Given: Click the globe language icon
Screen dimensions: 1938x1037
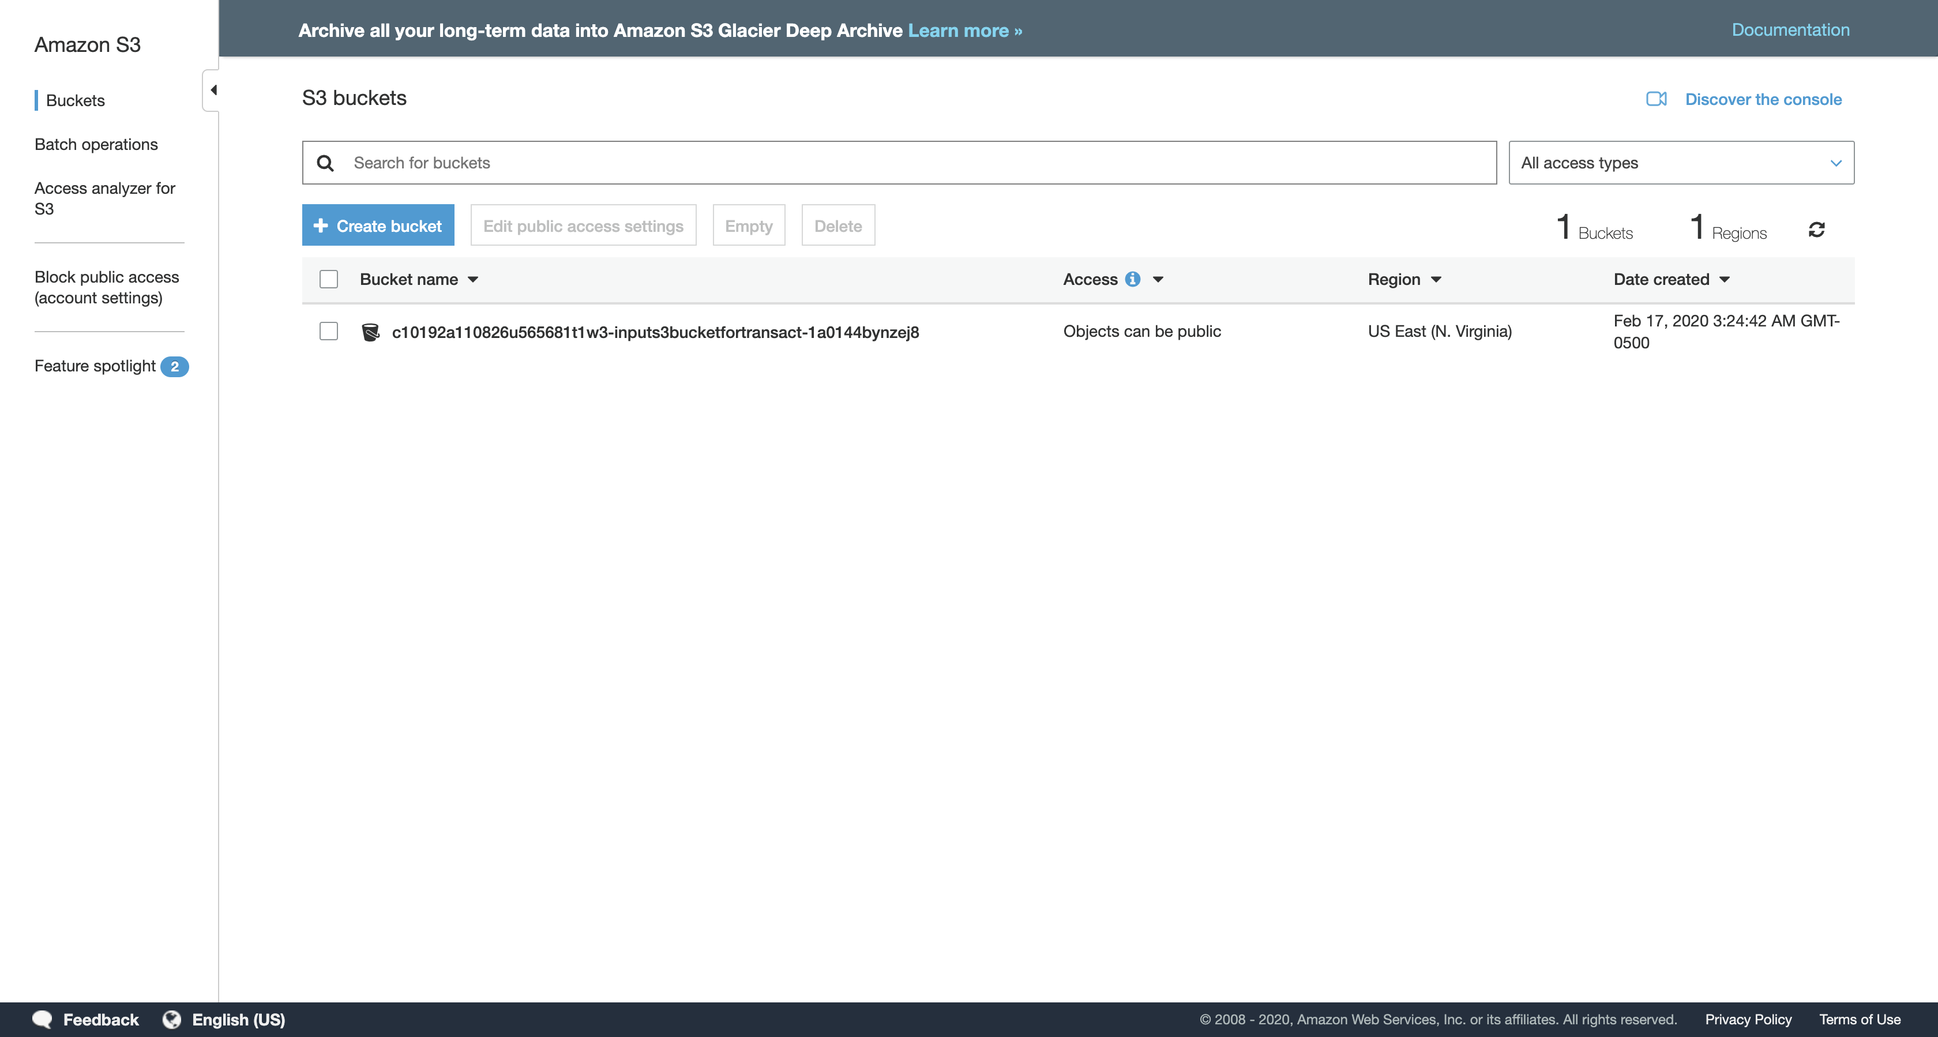Looking at the screenshot, I should coord(172,1019).
